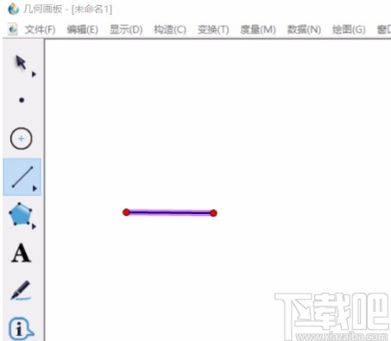
Task: Expand the Straightedge tool variants flyout
Action: 35,188
